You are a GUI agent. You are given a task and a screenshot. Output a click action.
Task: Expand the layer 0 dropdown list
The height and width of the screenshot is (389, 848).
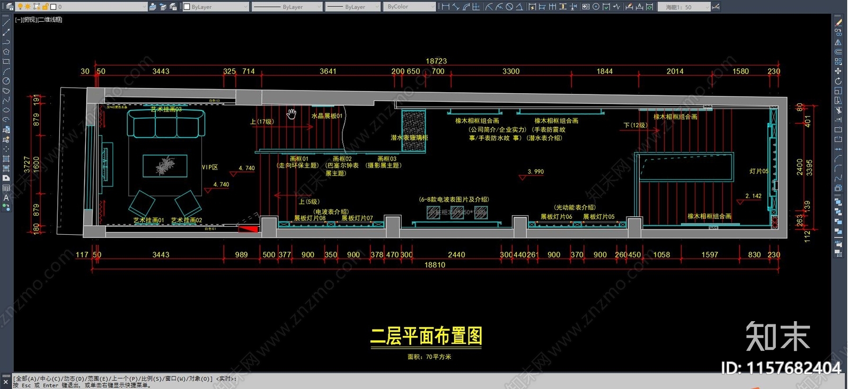[144, 7]
